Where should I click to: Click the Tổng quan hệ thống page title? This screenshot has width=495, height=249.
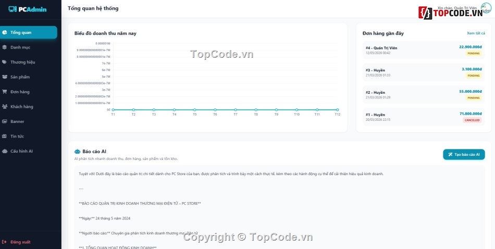tap(93, 8)
